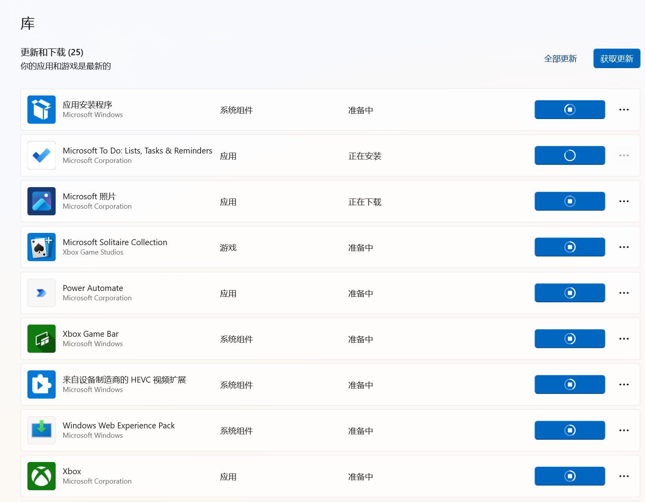The height and width of the screenshot is (502, 645).
Task: Stop the Xbox Game Bar pending update
Action: click(570, 339)
